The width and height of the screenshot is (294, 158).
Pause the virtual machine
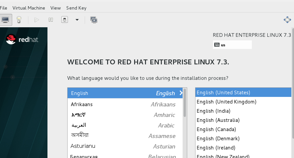tap(51, 20)
